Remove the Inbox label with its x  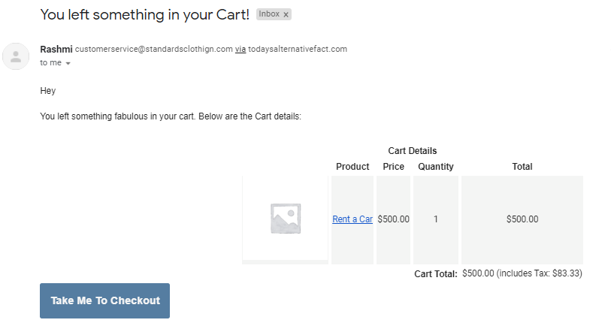pyautogui.click(x=286, y=15)
